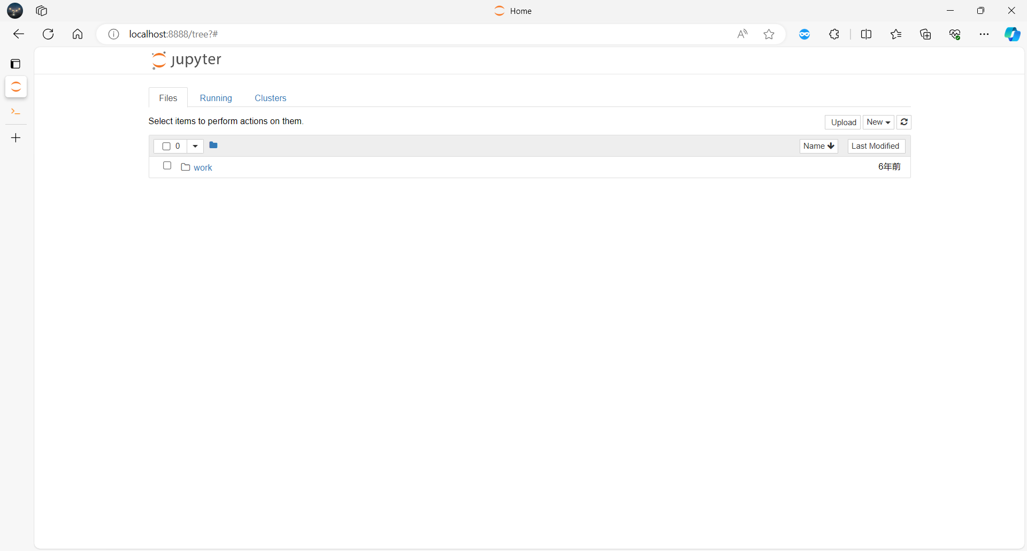Click the plus icon in the sidebar
The height and width of the screenshot is (551, 1027).
tap(16, 137)
